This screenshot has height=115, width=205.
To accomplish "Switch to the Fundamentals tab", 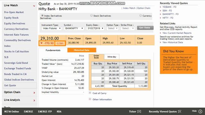I will click(x=53, y=50).
